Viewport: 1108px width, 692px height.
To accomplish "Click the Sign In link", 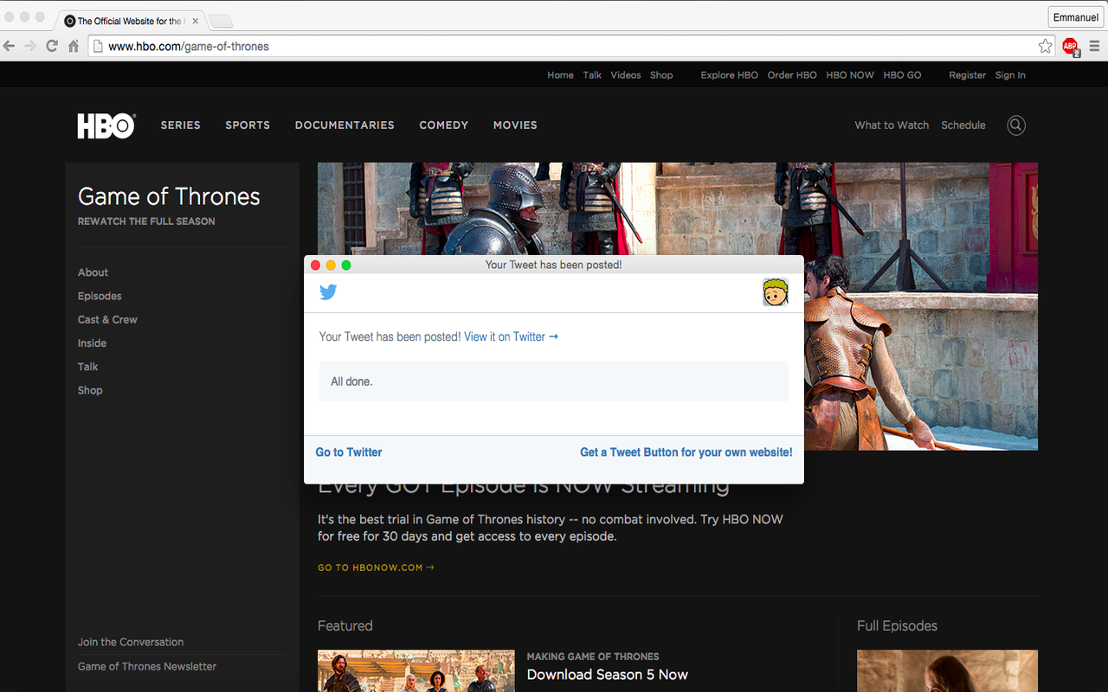I will [1010, 75].
